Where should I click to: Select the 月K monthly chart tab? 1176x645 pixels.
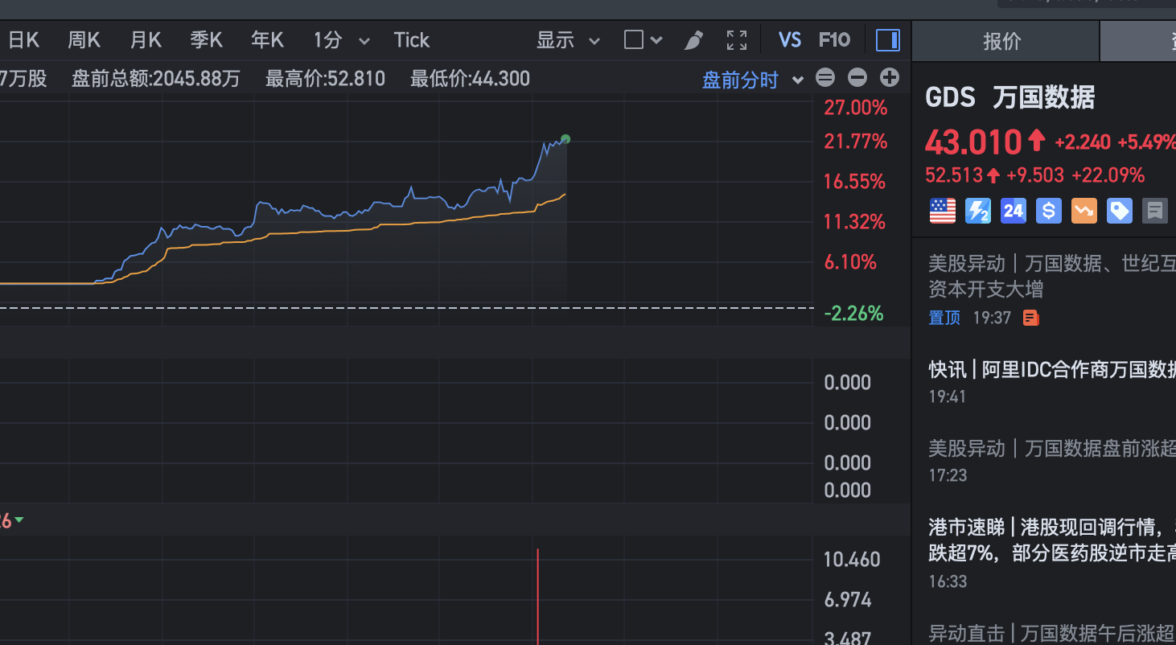pos(146,40)
